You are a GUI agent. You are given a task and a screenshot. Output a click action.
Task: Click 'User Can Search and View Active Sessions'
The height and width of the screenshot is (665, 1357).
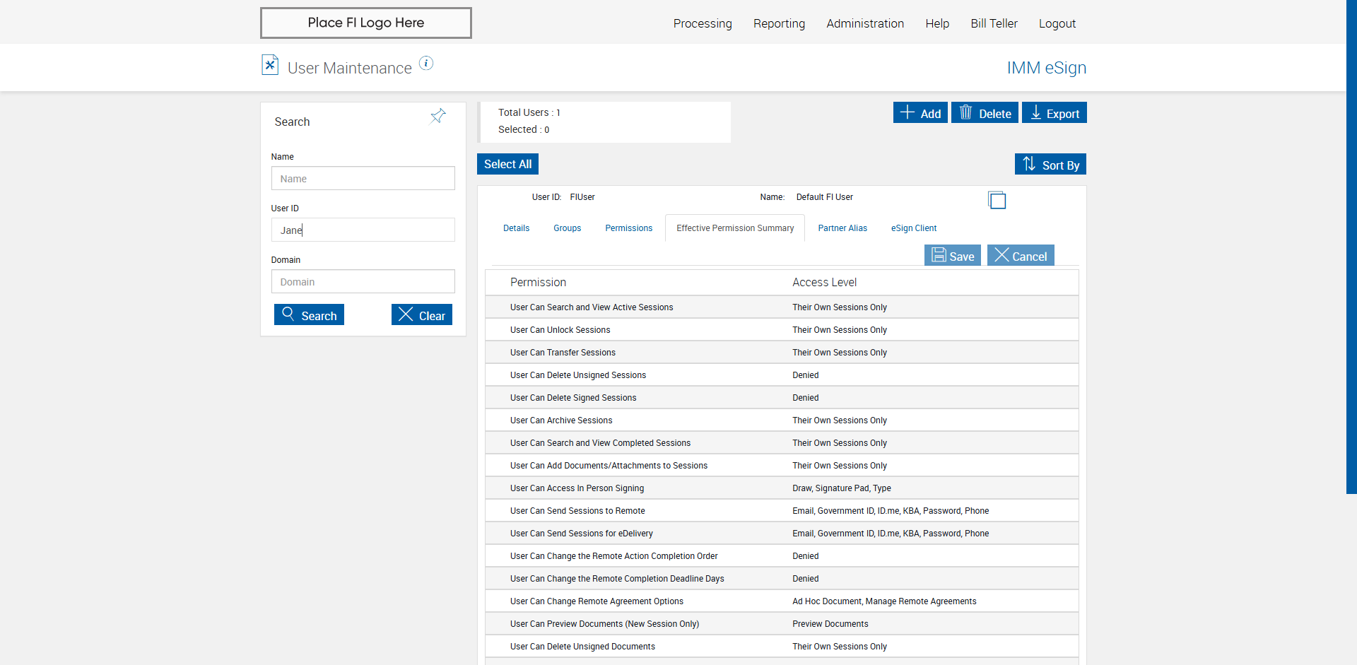pos(592,307)
